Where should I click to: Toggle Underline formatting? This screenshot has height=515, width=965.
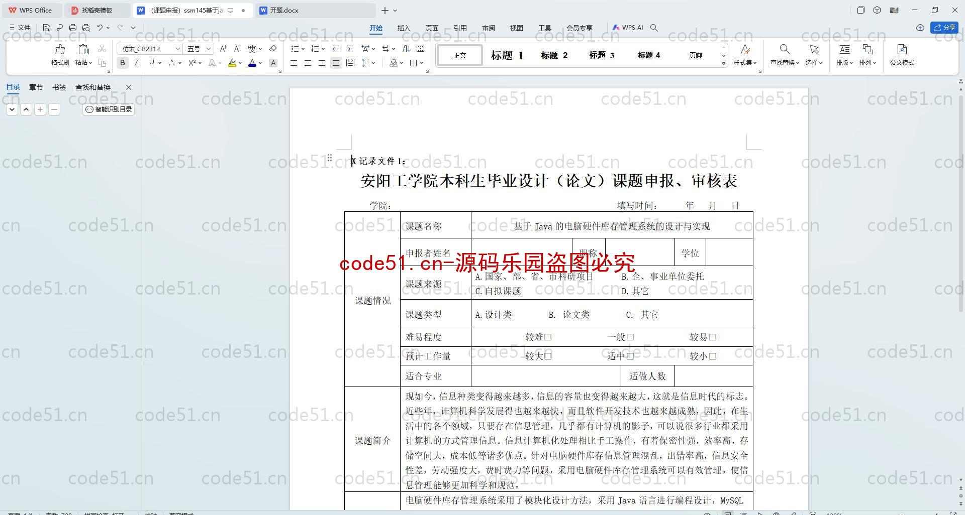tap(151, 63)
